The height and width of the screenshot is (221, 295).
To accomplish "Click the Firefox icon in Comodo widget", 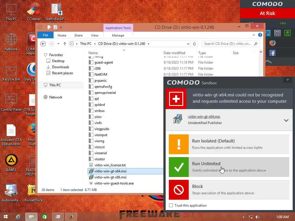I will tap(272, 43).
